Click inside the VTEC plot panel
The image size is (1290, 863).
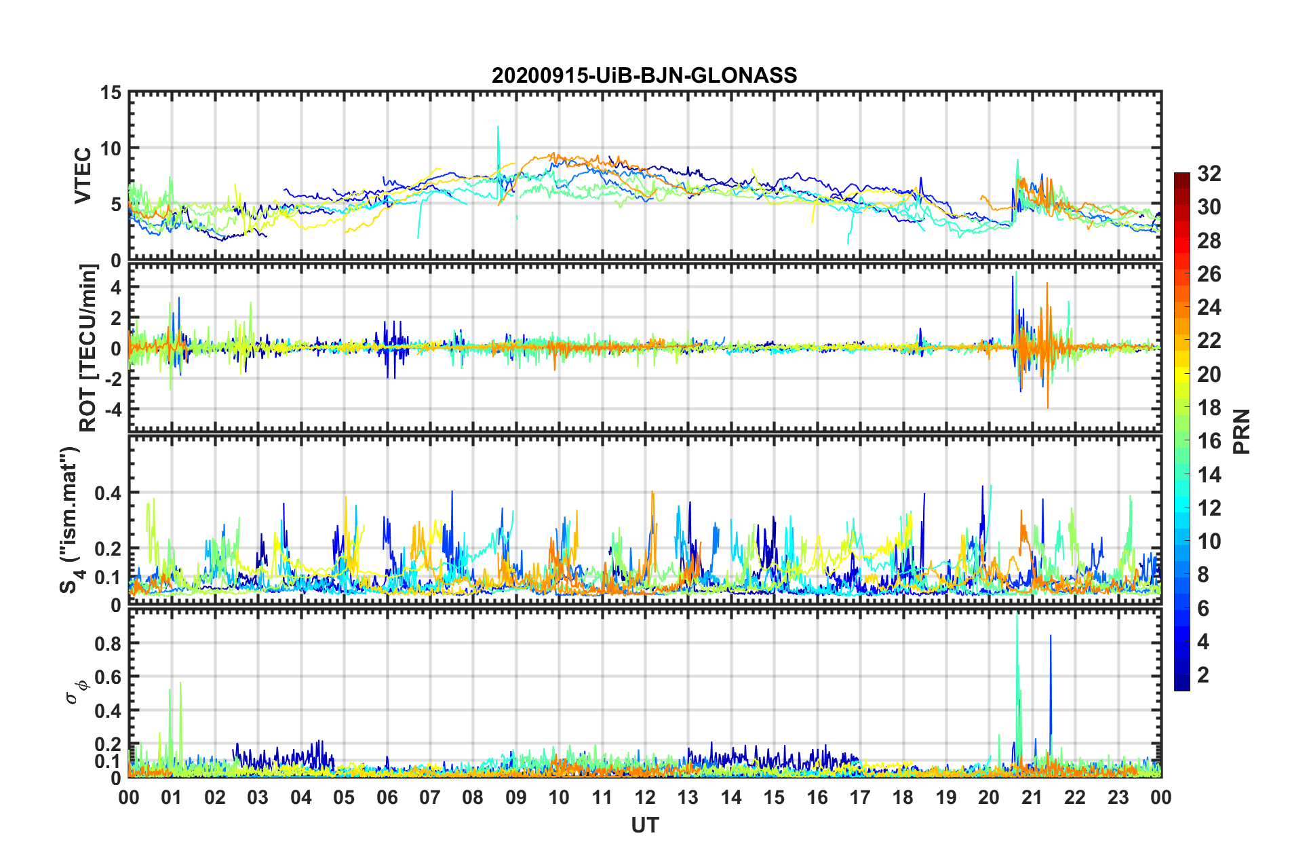click(645, 176)
